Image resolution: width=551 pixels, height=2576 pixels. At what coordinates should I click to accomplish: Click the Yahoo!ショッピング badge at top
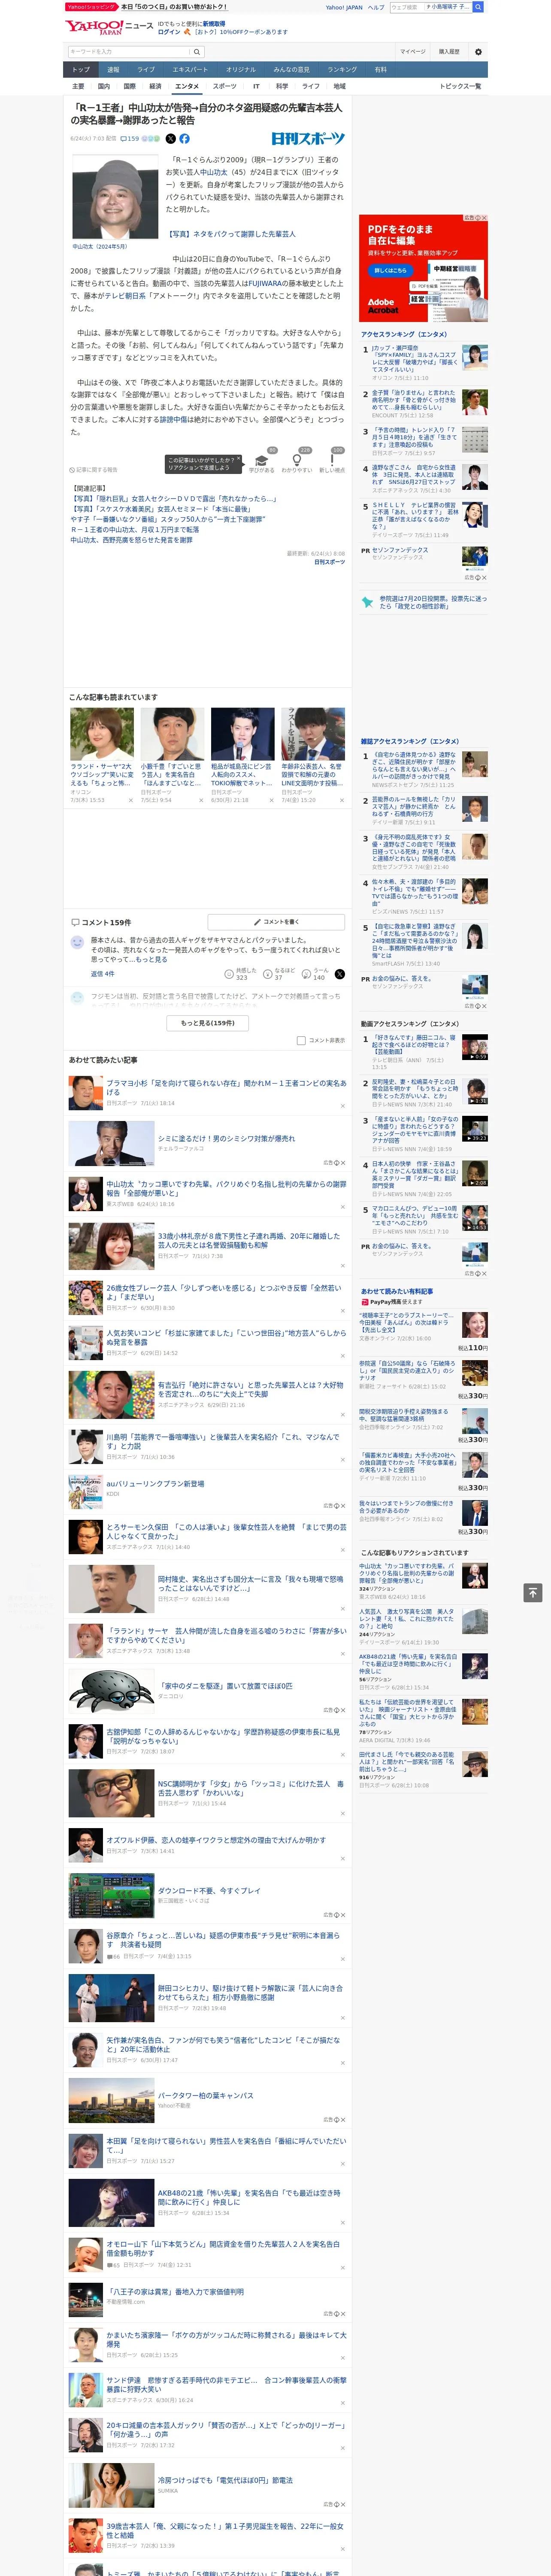(92, 7)
